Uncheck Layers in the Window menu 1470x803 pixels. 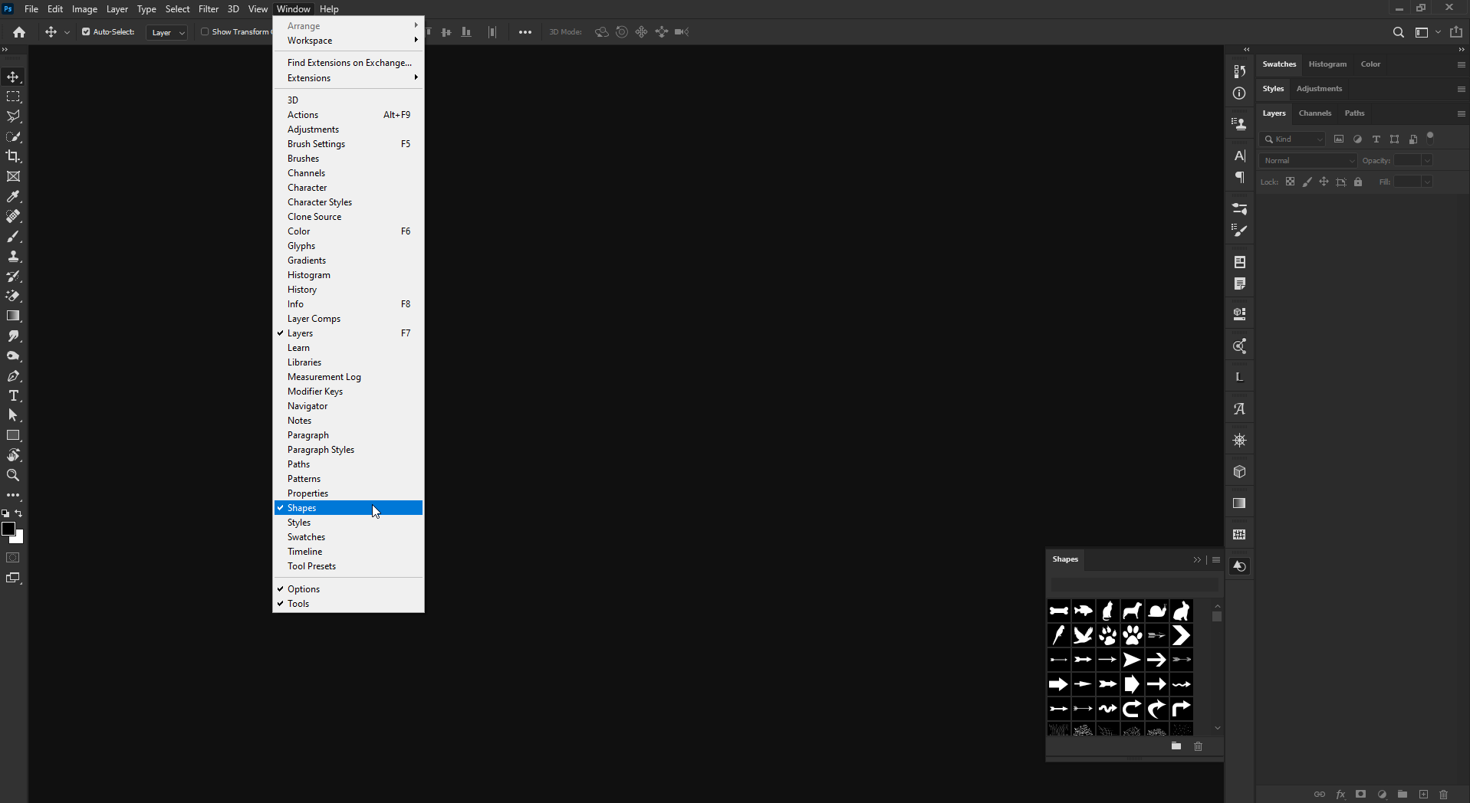coord(302,333)
